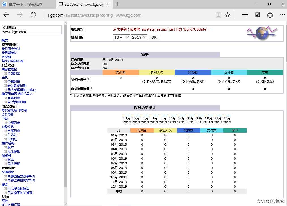Click the 最近参观日期 icon under 主机

(x=5, y=86)
